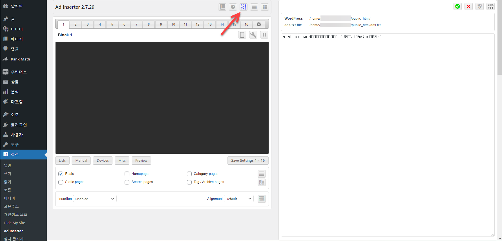Cancel ads.txt changes with red X
The width and height of the screenshot is (502, 241).
[468, 6]
